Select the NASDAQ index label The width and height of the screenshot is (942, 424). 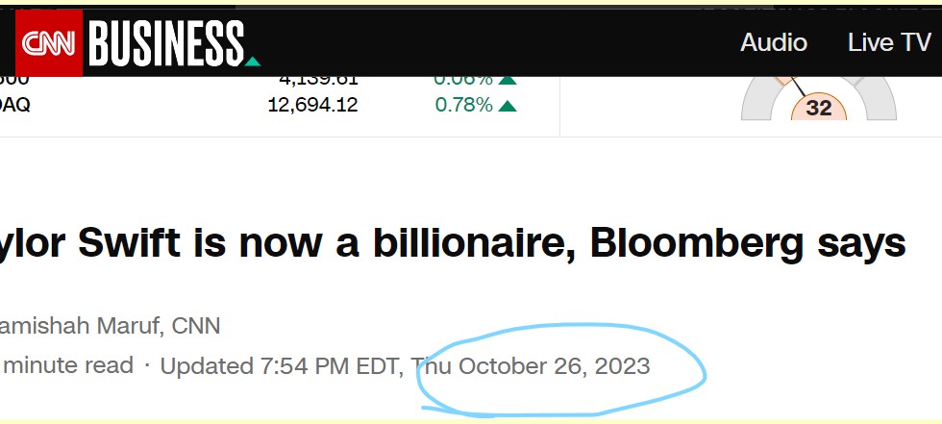(x=15, y=105)
